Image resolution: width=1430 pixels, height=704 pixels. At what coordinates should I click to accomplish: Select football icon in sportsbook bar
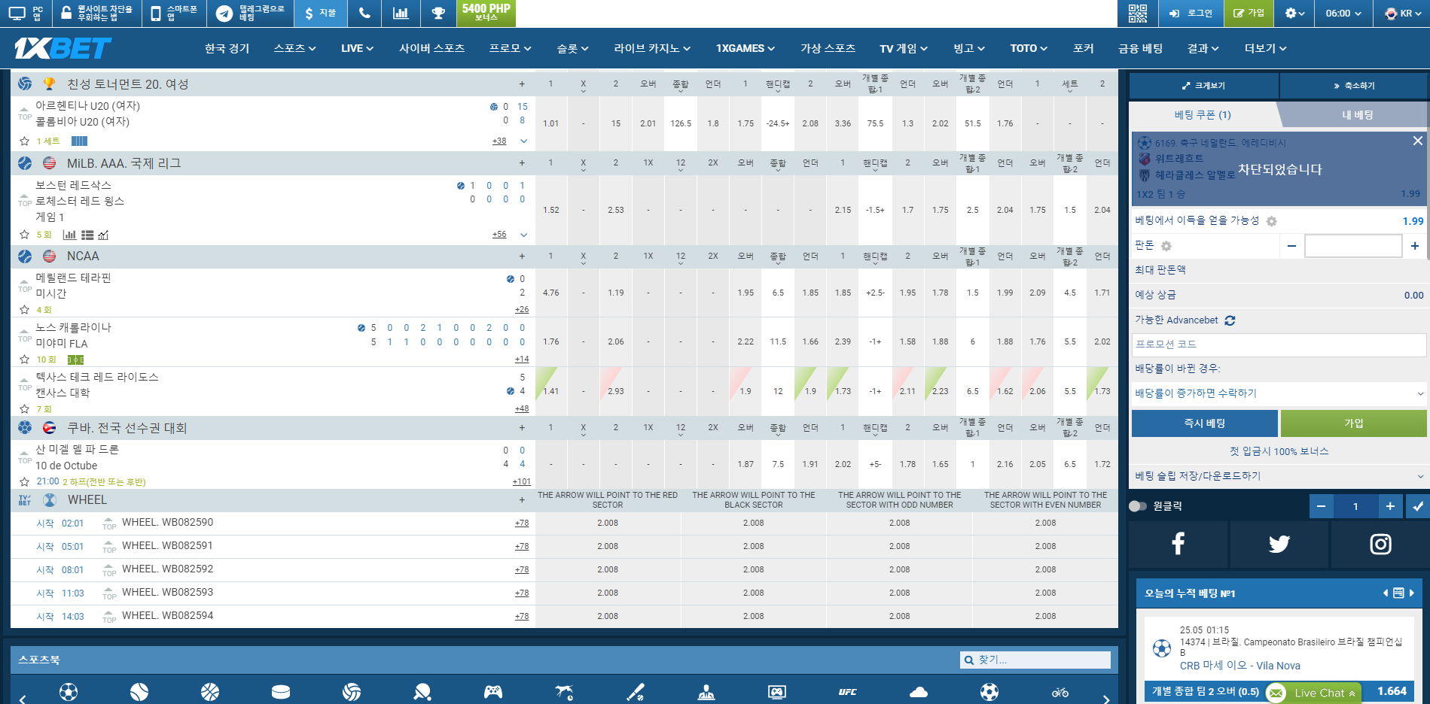(69, 692)
